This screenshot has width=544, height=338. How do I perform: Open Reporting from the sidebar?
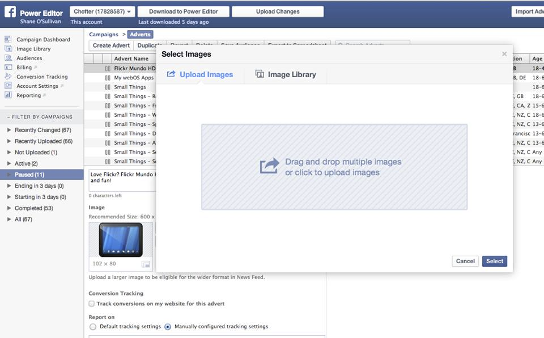(28, 95)
